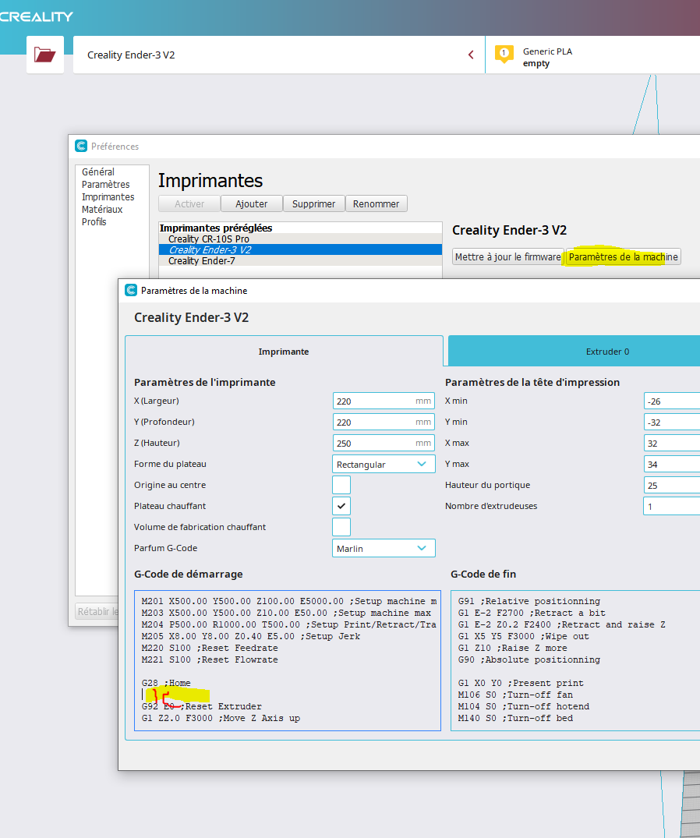700x838 pixels.
Task: Edit the Hauteur du portique field
Action: pos(672,486)
